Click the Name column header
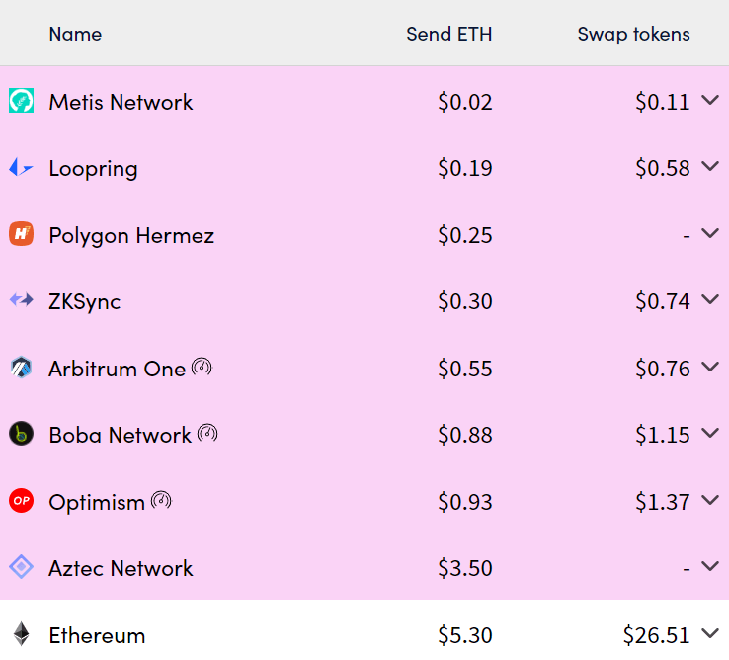Image resolution: width=729 pixels, height=660 pixels. (75, 34)
